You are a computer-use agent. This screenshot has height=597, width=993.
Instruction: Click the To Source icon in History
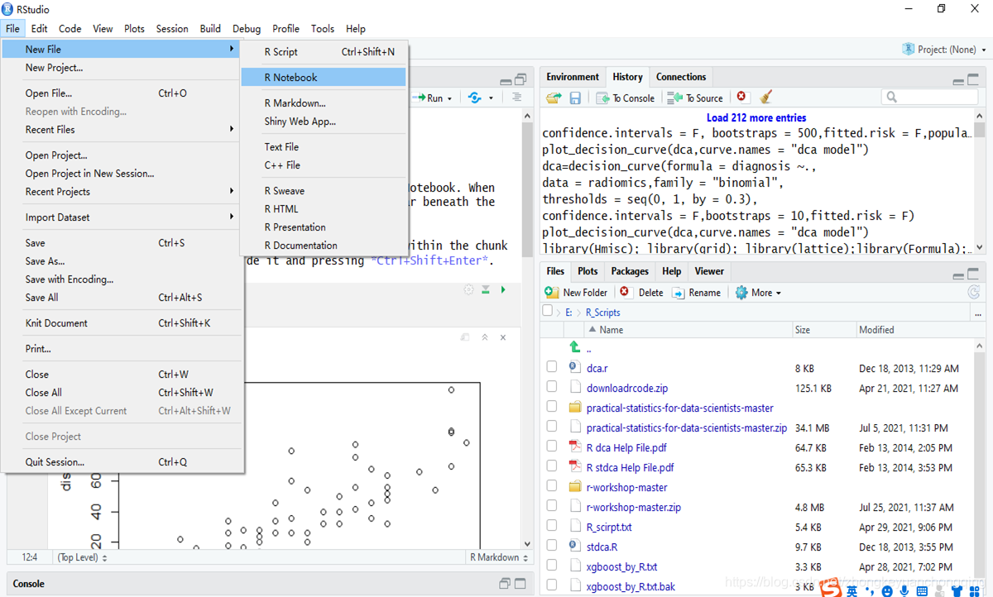pyautogui.click(x=675, y=98)
